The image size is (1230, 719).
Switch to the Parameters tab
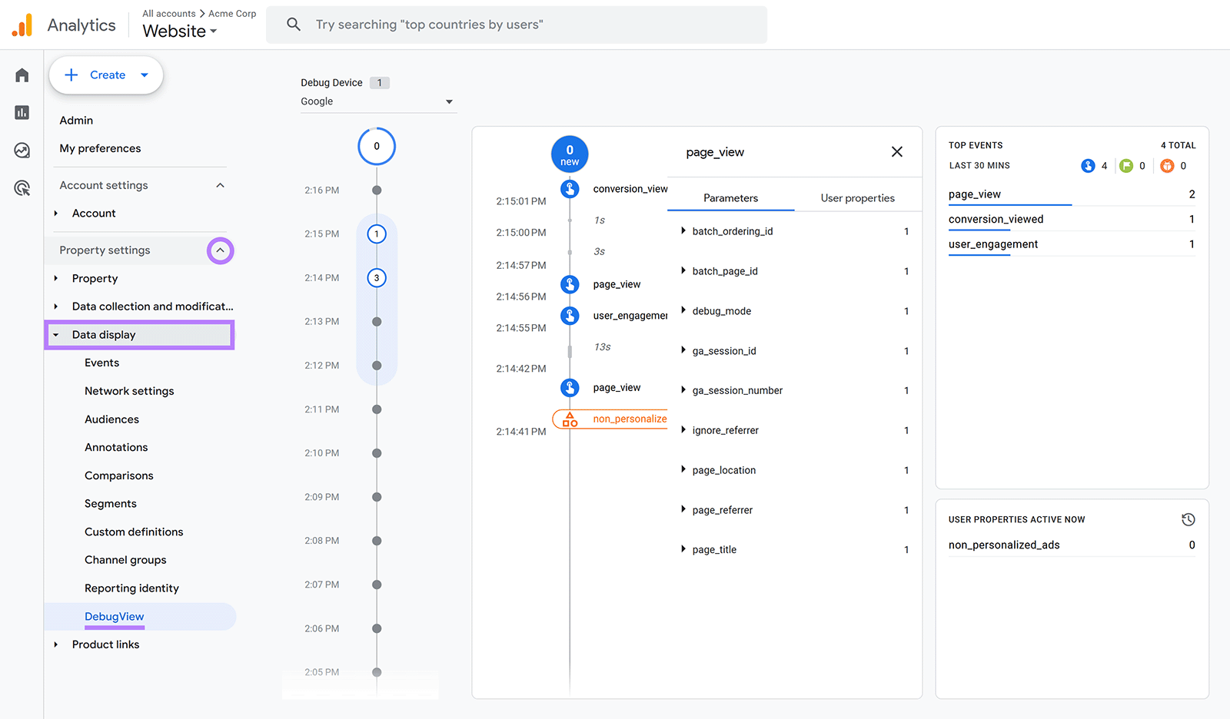pos(730,198)
